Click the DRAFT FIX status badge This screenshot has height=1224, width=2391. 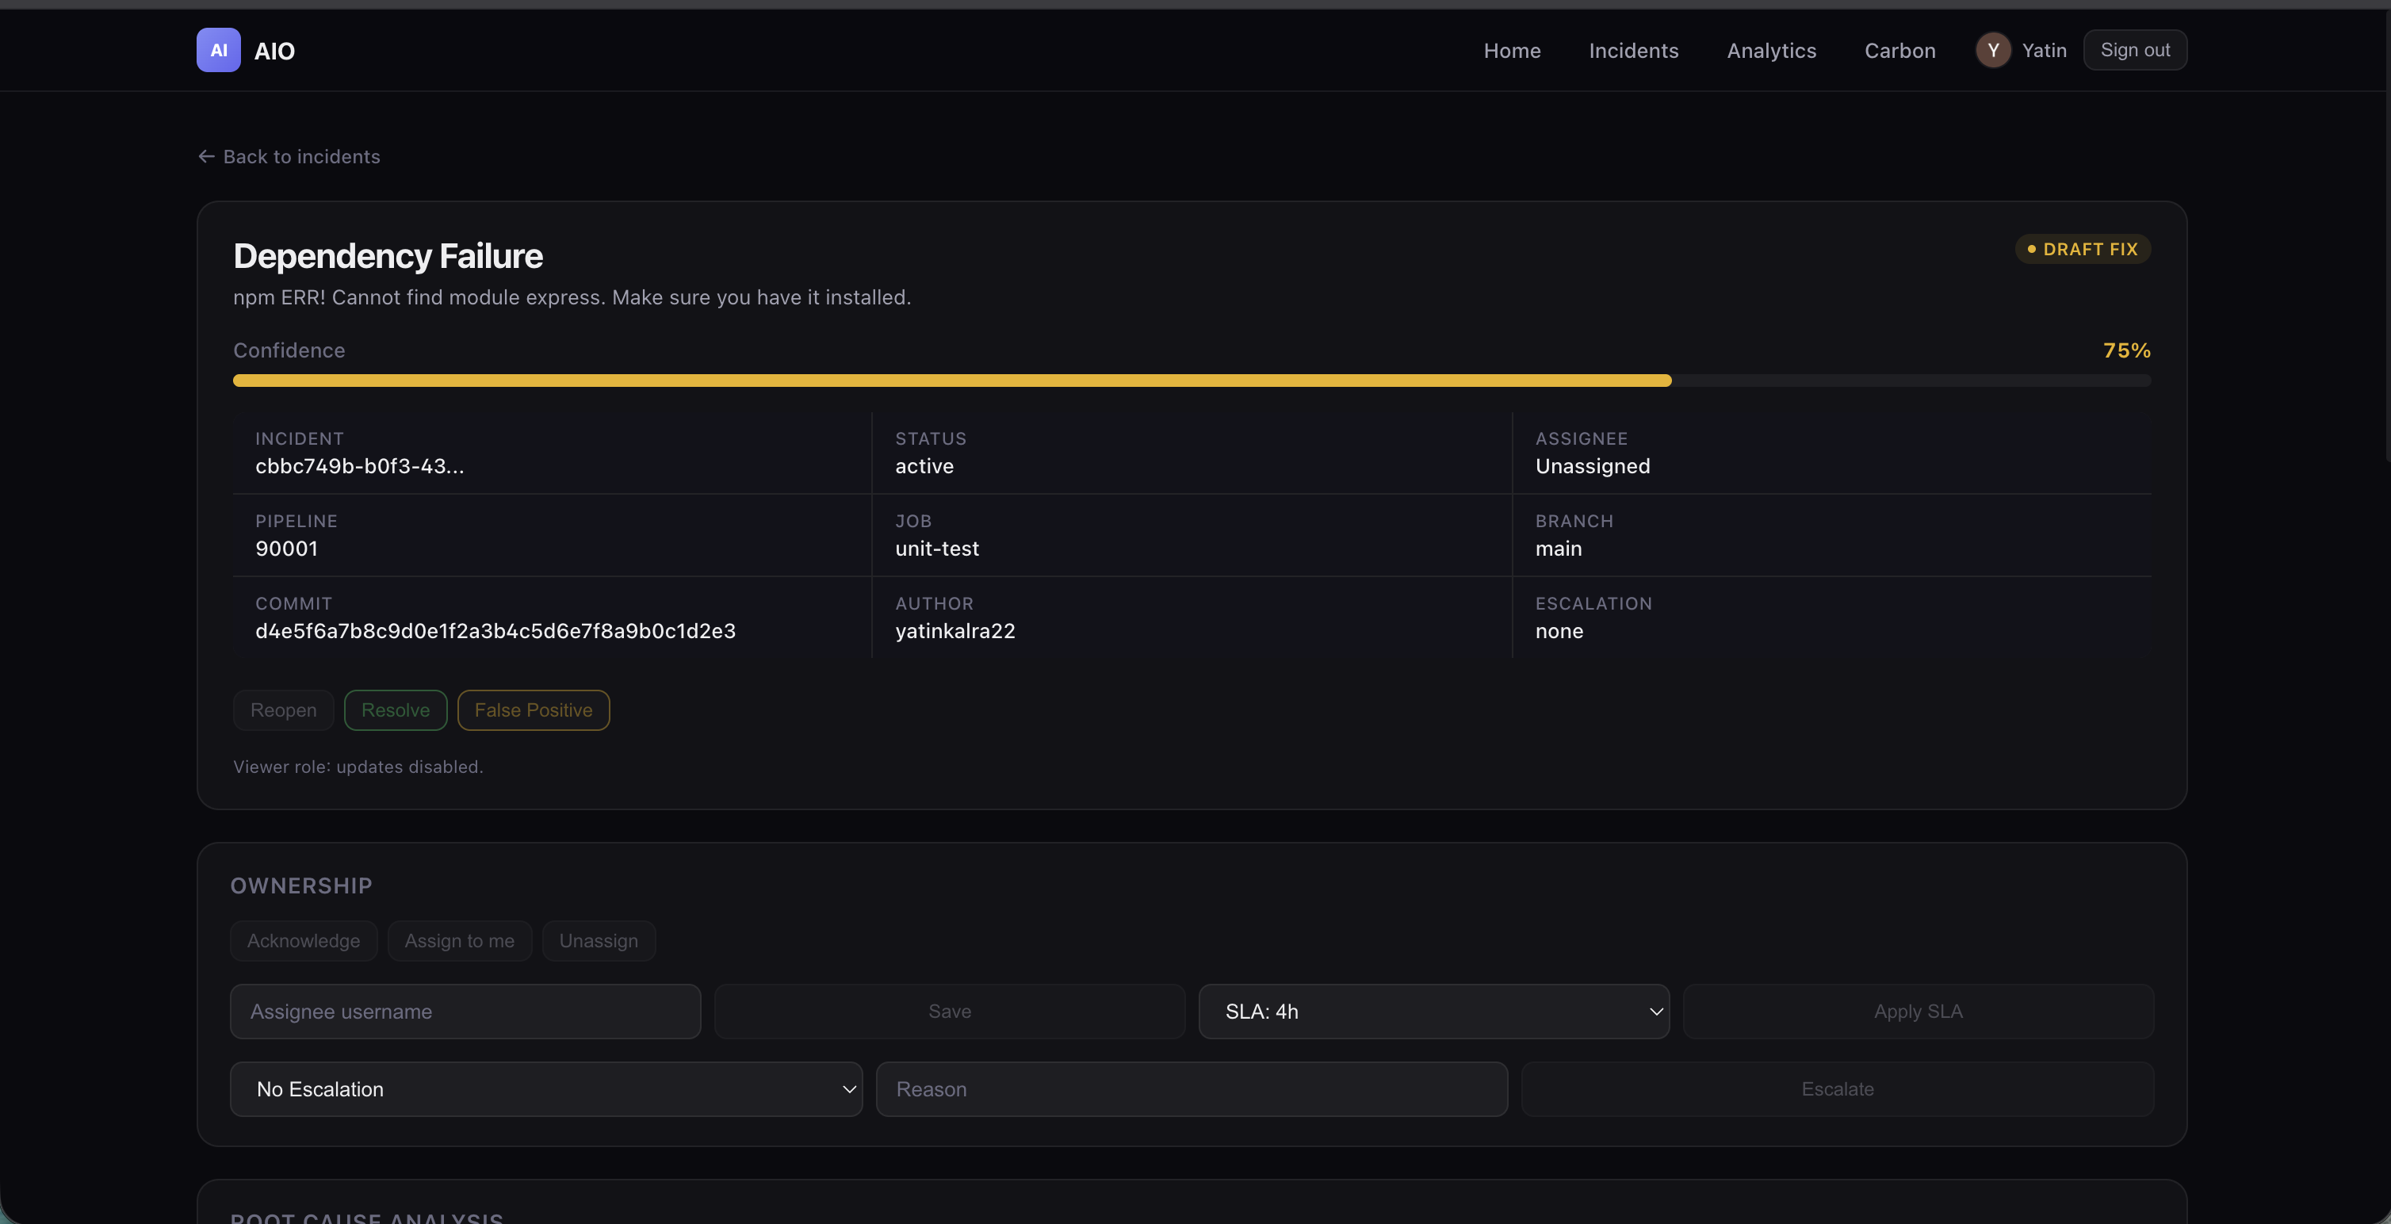(x=2082, y=249)
